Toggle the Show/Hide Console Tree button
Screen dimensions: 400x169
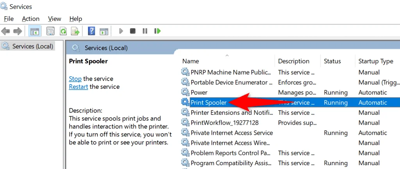(x=35, y=31)
